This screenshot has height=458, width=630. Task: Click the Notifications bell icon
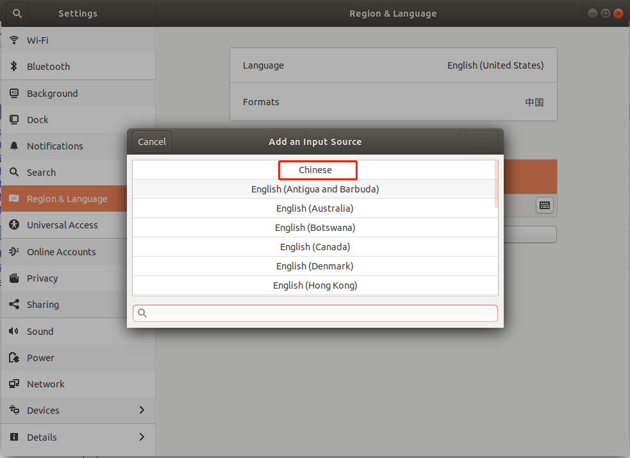pos(13,146)
